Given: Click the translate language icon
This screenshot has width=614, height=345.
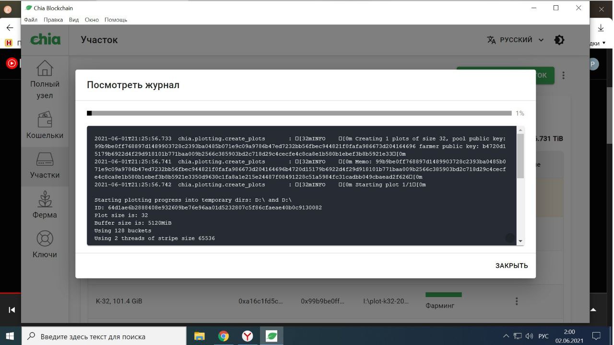Looking at the screenshot, I should coord(491,40).
